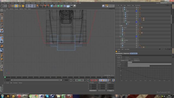Viewport: 174px width, 98px height.
Task: Click the Light object icon
Action: tap(74, 6)
